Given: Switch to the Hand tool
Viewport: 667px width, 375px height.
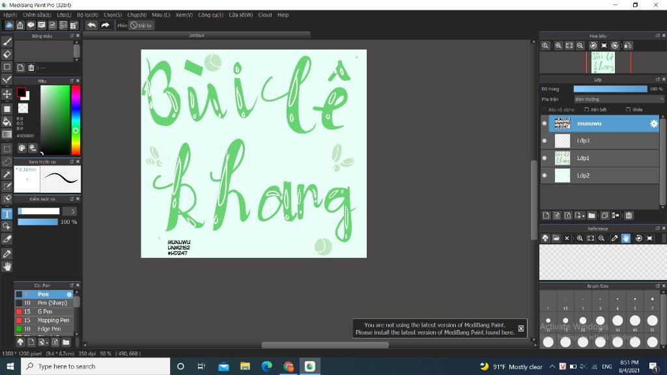Looking at the screenshot, I should click(x=7, y=266).
